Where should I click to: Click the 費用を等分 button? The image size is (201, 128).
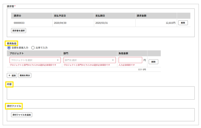tap(25, 75)
